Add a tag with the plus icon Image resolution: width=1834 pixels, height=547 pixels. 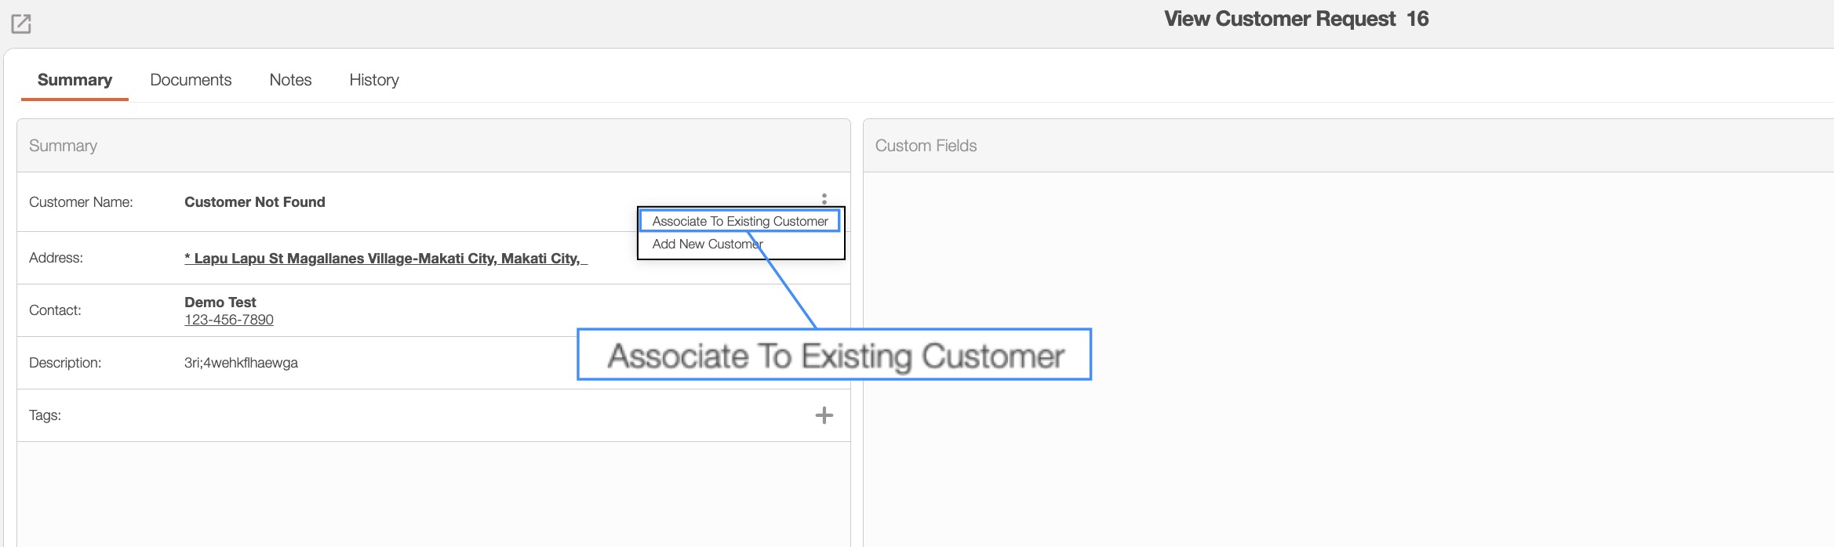coord(824,415)
